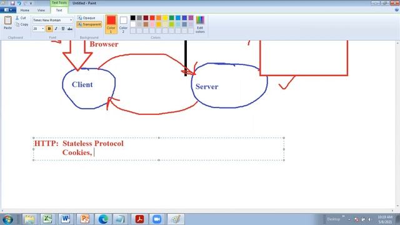Pick yellow color swatch

[165, 18]
